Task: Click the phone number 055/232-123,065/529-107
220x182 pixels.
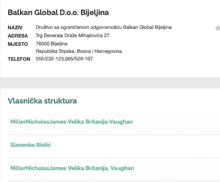Action: tap(64, 59)
